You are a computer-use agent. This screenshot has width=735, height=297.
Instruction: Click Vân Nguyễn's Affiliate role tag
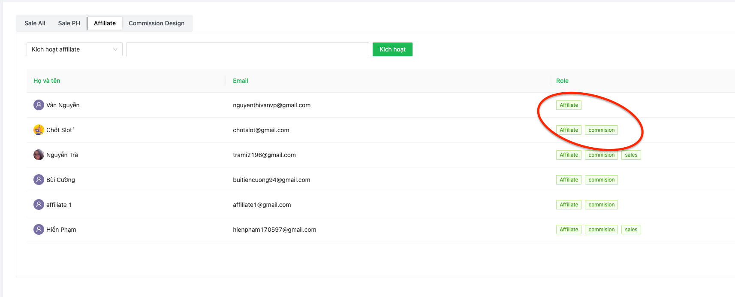click(x=569, y=105)
